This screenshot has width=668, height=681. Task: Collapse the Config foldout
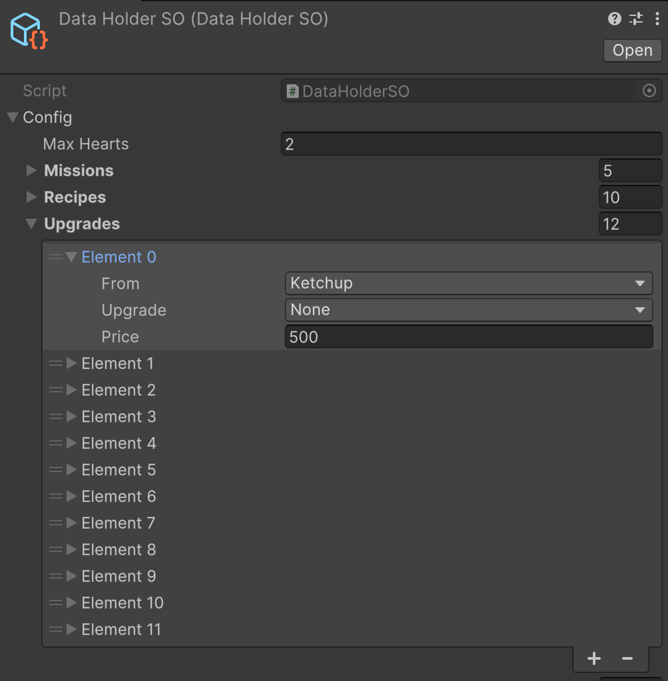pyautogui.click(x=13, y=117)
